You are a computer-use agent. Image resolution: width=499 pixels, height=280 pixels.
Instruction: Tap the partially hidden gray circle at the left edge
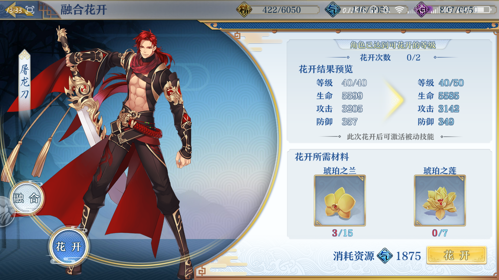(6, 211)
